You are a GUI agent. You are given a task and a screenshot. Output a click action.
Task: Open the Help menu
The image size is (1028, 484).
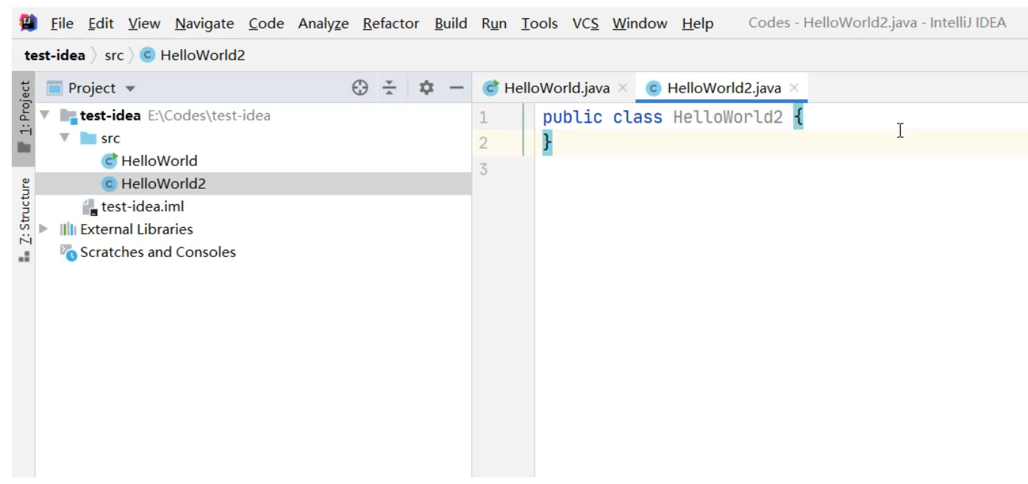coord(698,24)
